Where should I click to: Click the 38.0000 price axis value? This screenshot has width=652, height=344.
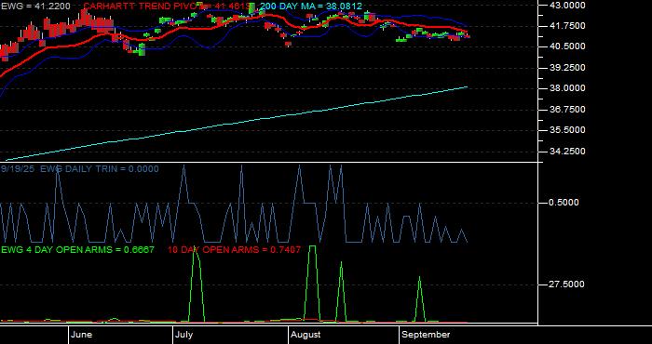tap(566, 88)
